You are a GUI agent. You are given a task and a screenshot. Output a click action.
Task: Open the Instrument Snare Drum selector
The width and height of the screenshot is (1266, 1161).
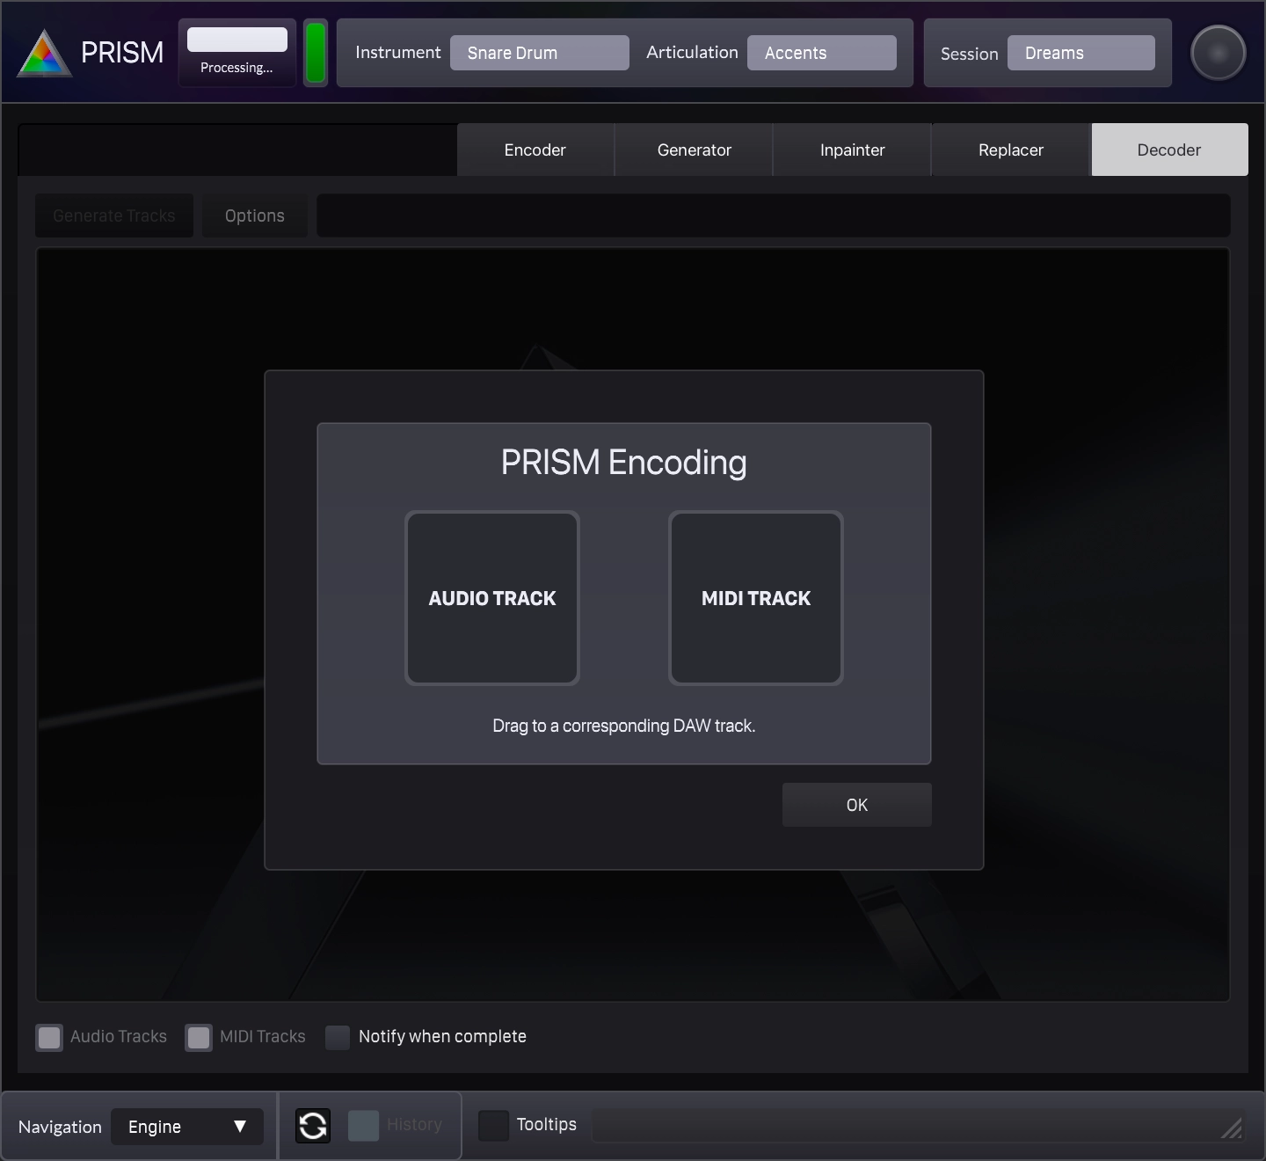[539, 53]
